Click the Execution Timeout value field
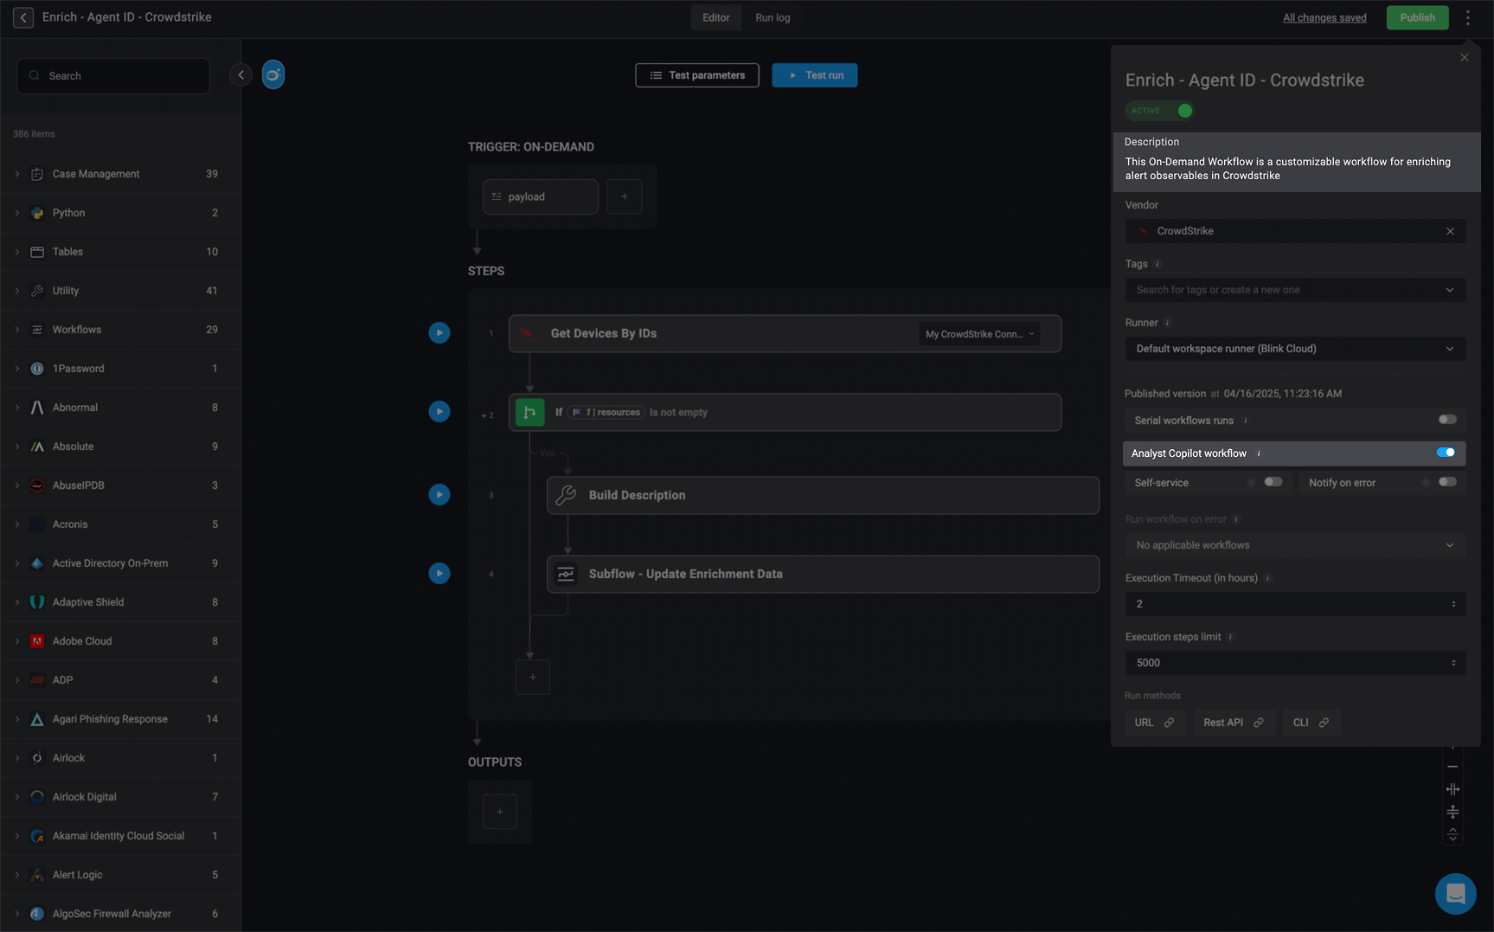The image size is (1494, 932). pos(1295,604)
